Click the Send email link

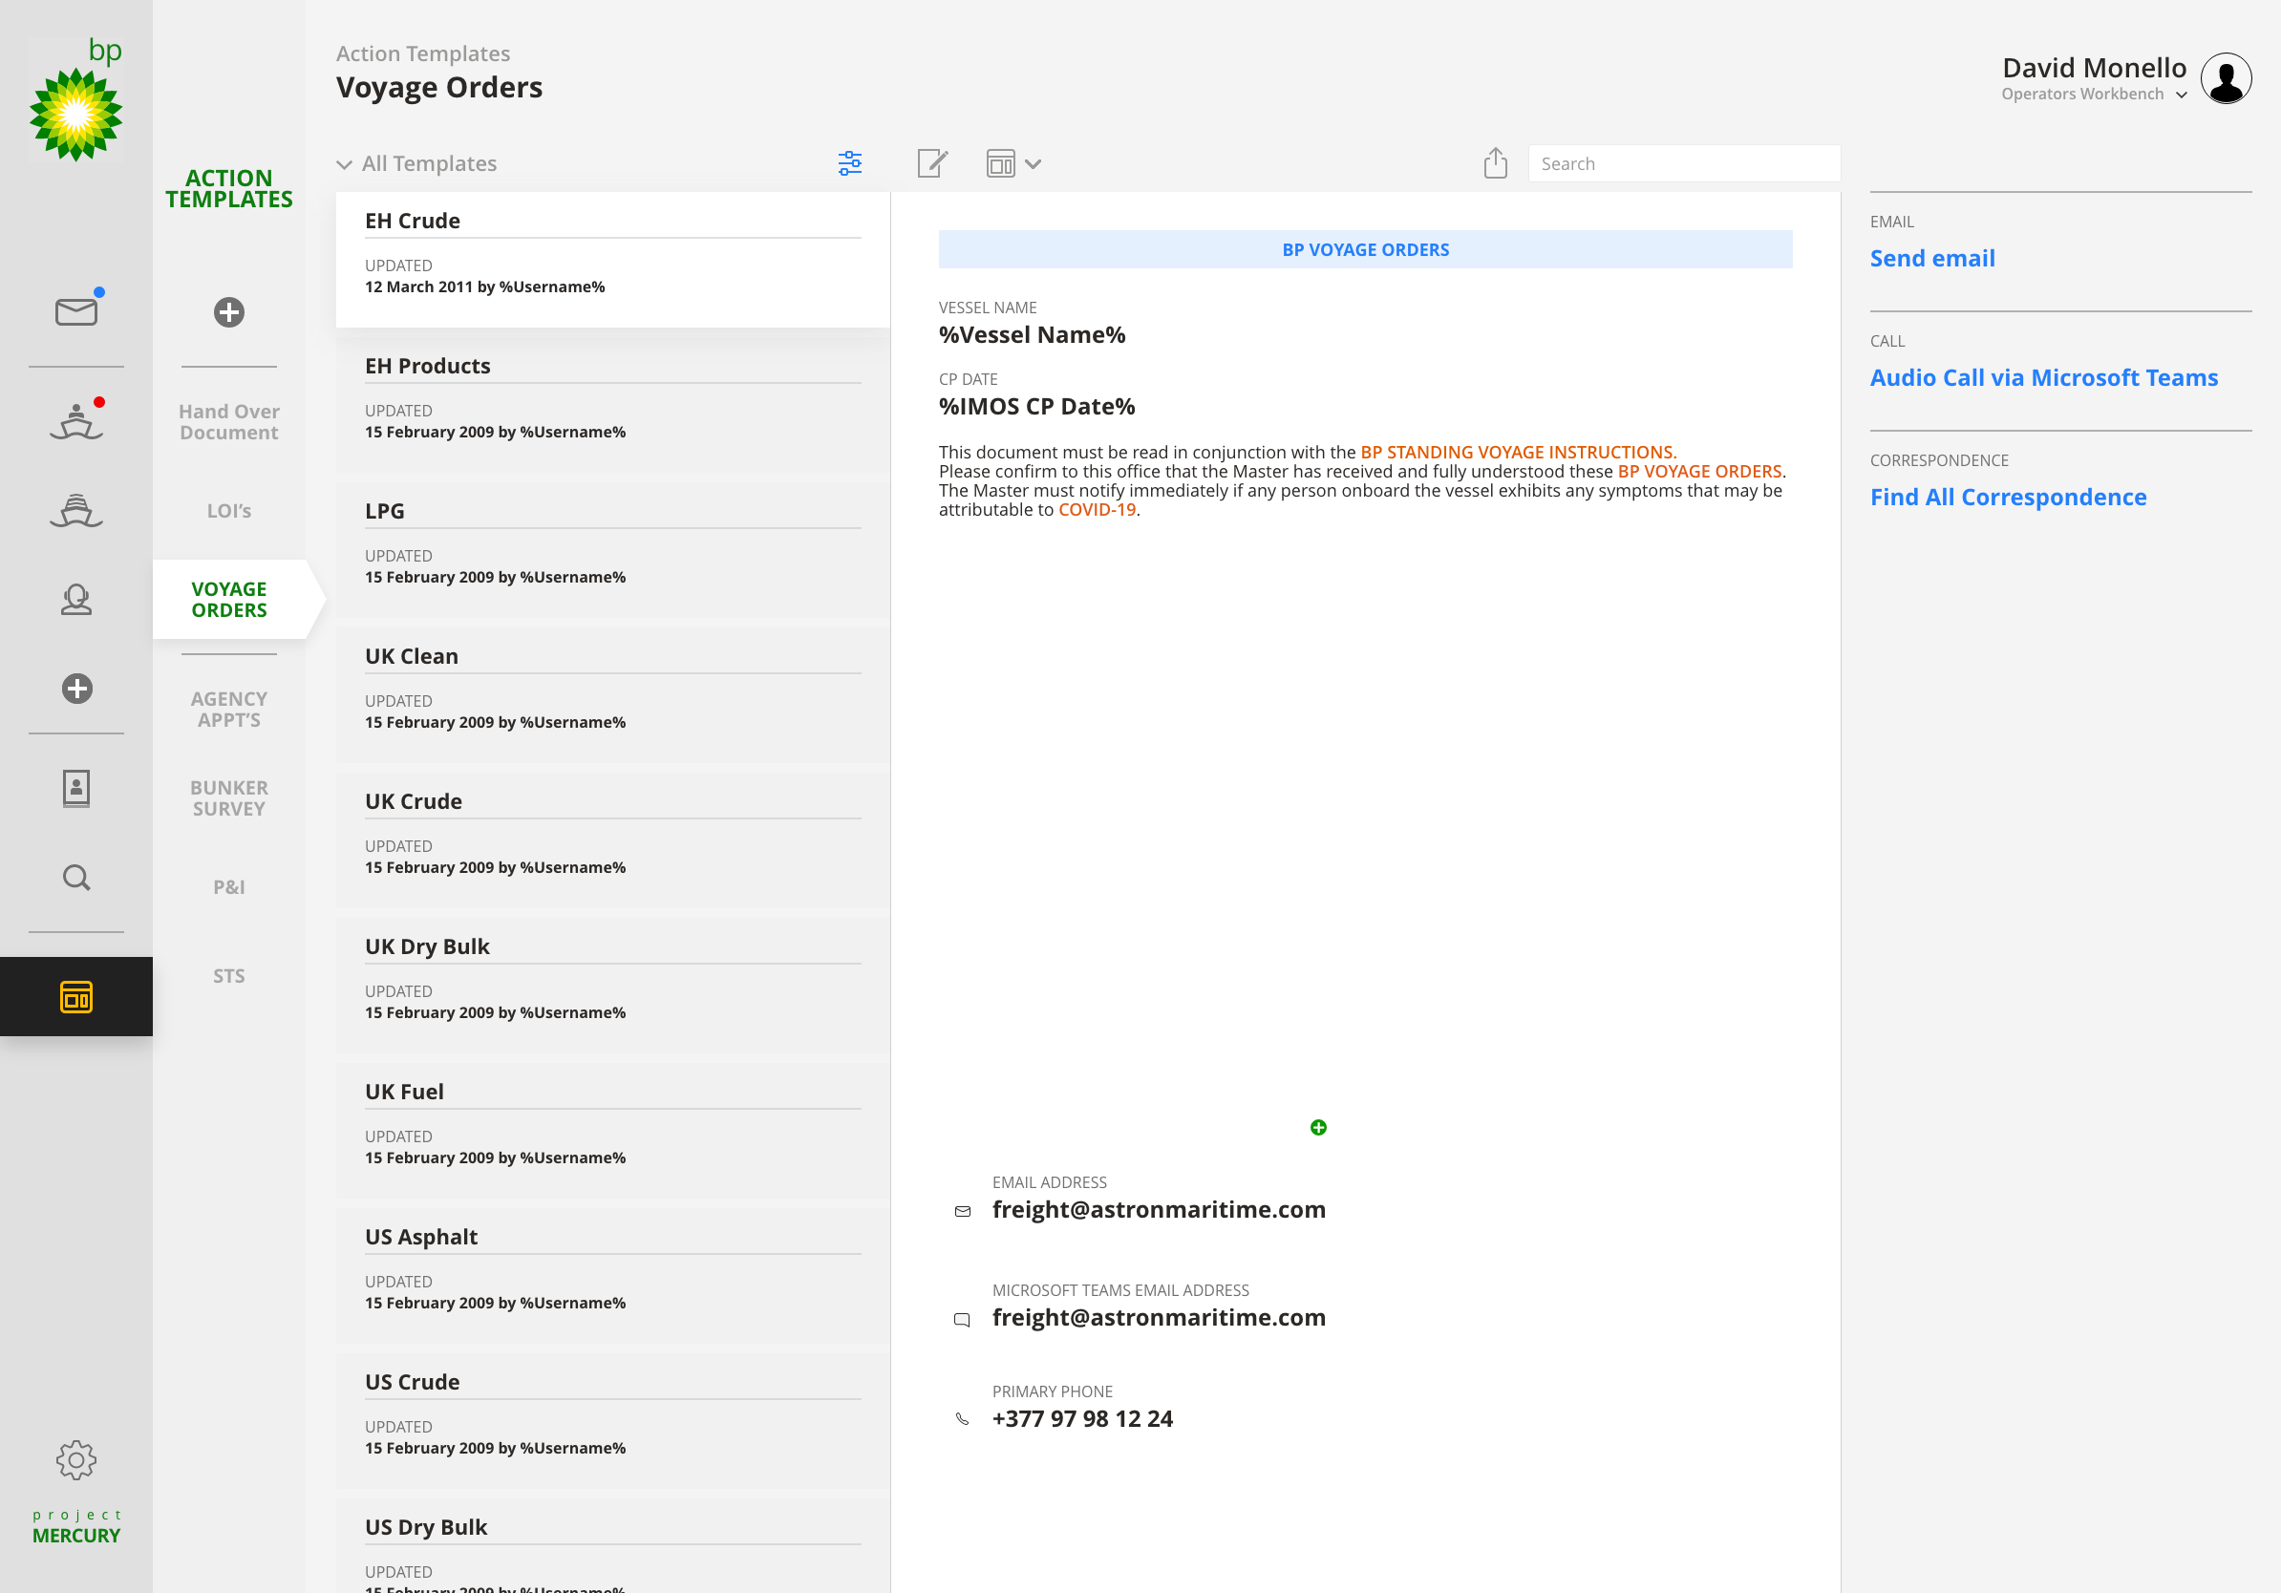[x=1931, y=258]
